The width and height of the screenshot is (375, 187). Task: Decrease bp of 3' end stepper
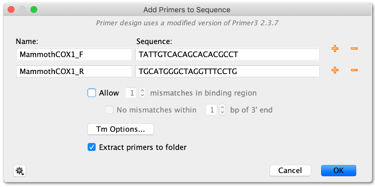[x=222, y=112]
